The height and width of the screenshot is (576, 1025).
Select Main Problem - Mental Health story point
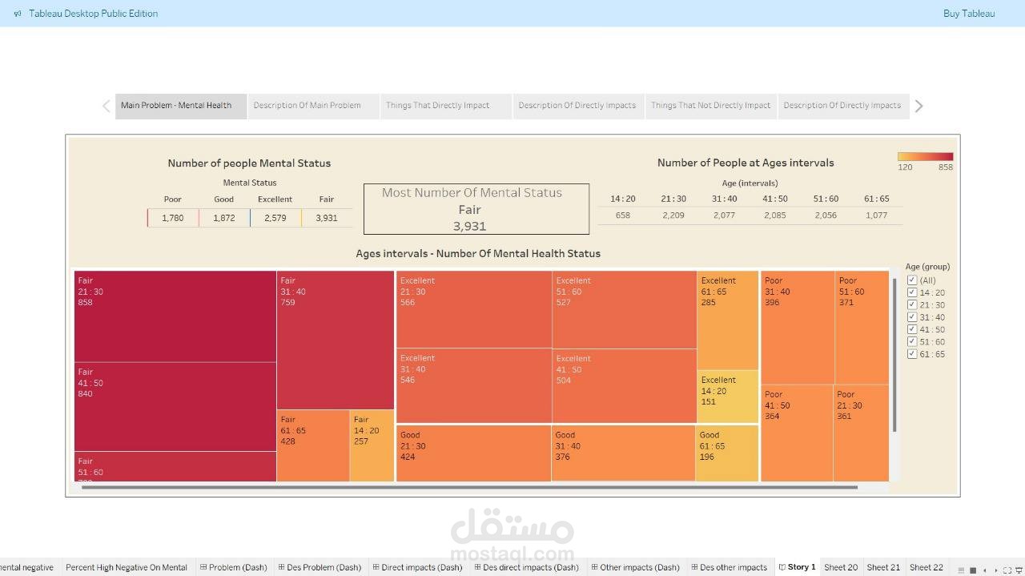(181, 106)
